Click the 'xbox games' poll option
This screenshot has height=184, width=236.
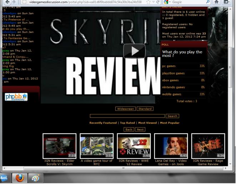point(170,80)
